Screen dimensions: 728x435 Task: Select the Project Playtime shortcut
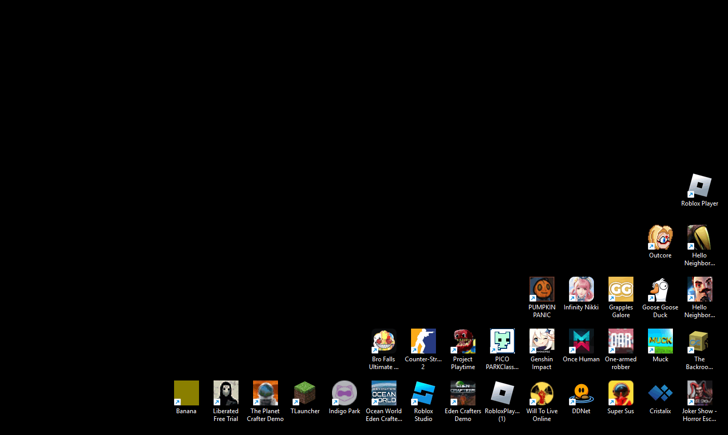462,341
